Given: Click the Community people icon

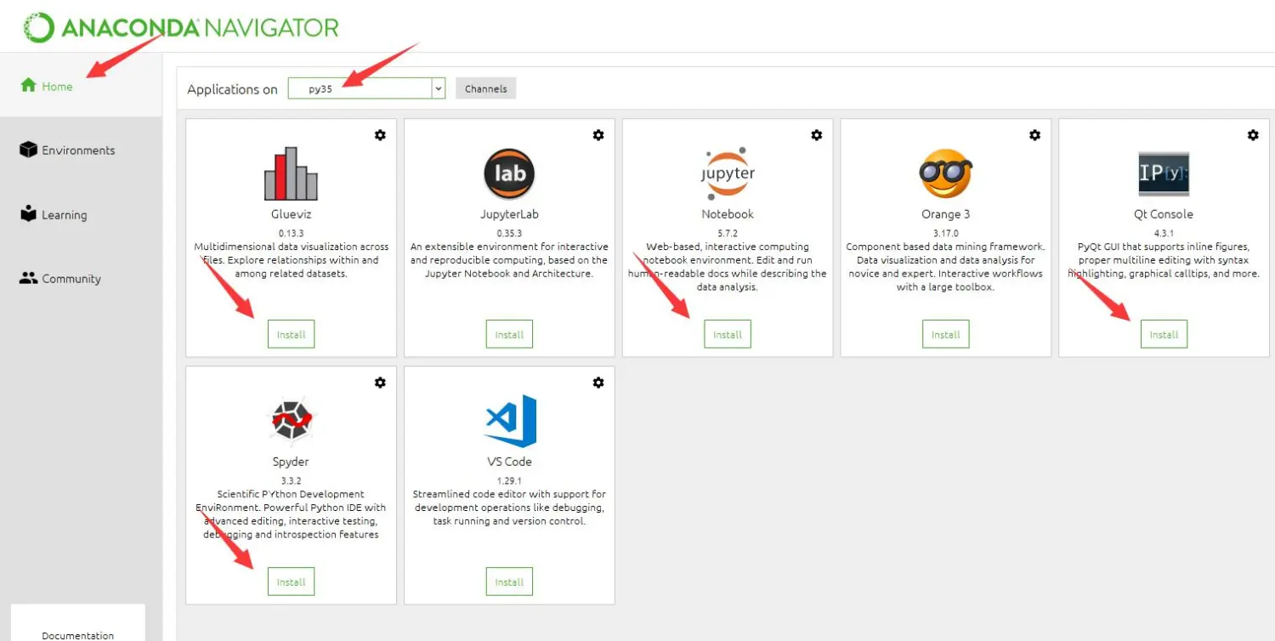Looking at the screenshot, I should pyautogui.click(x=28, y=277).
